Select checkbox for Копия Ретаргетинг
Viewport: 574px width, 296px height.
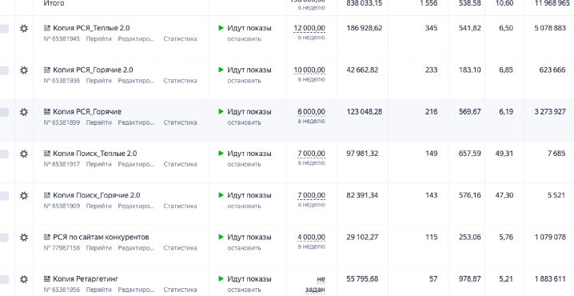pyautogui.click(x=4, y=279)
